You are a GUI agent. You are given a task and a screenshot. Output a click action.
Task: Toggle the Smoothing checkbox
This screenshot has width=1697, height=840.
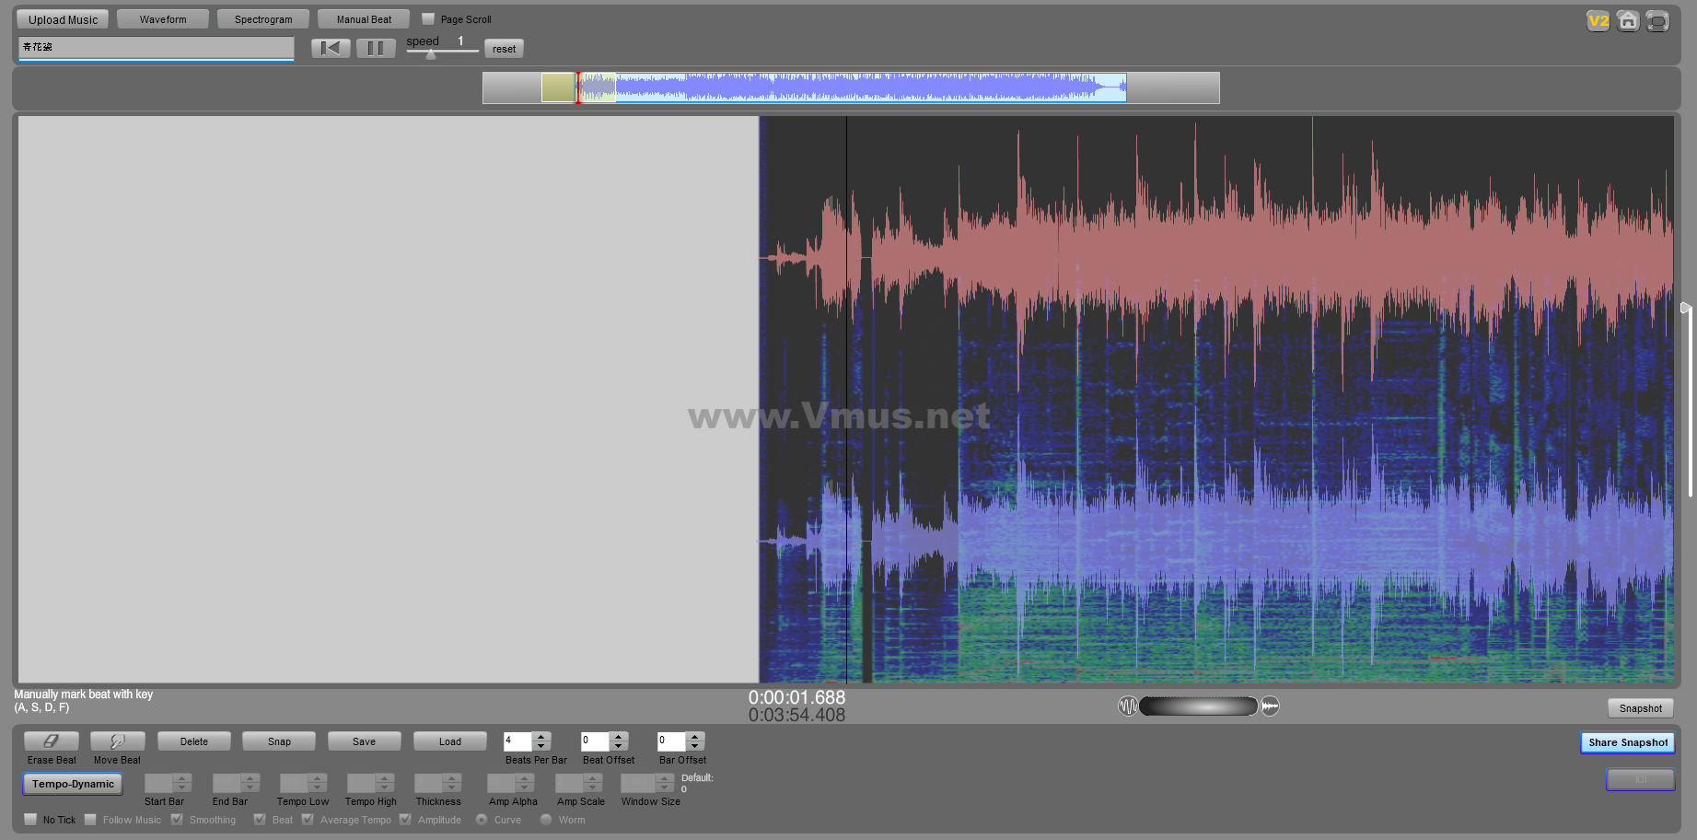pos(177,819)
